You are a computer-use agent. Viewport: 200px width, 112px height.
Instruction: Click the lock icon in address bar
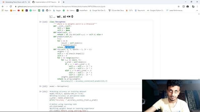click(x=16, y=7)
